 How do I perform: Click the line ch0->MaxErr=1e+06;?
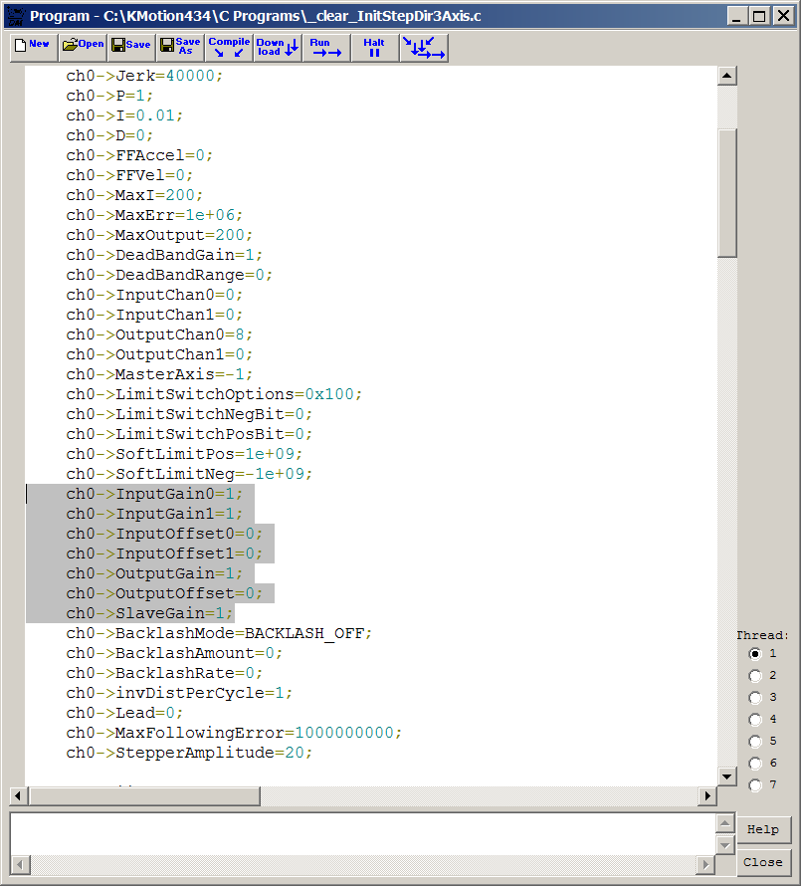(x=154, y=215)
